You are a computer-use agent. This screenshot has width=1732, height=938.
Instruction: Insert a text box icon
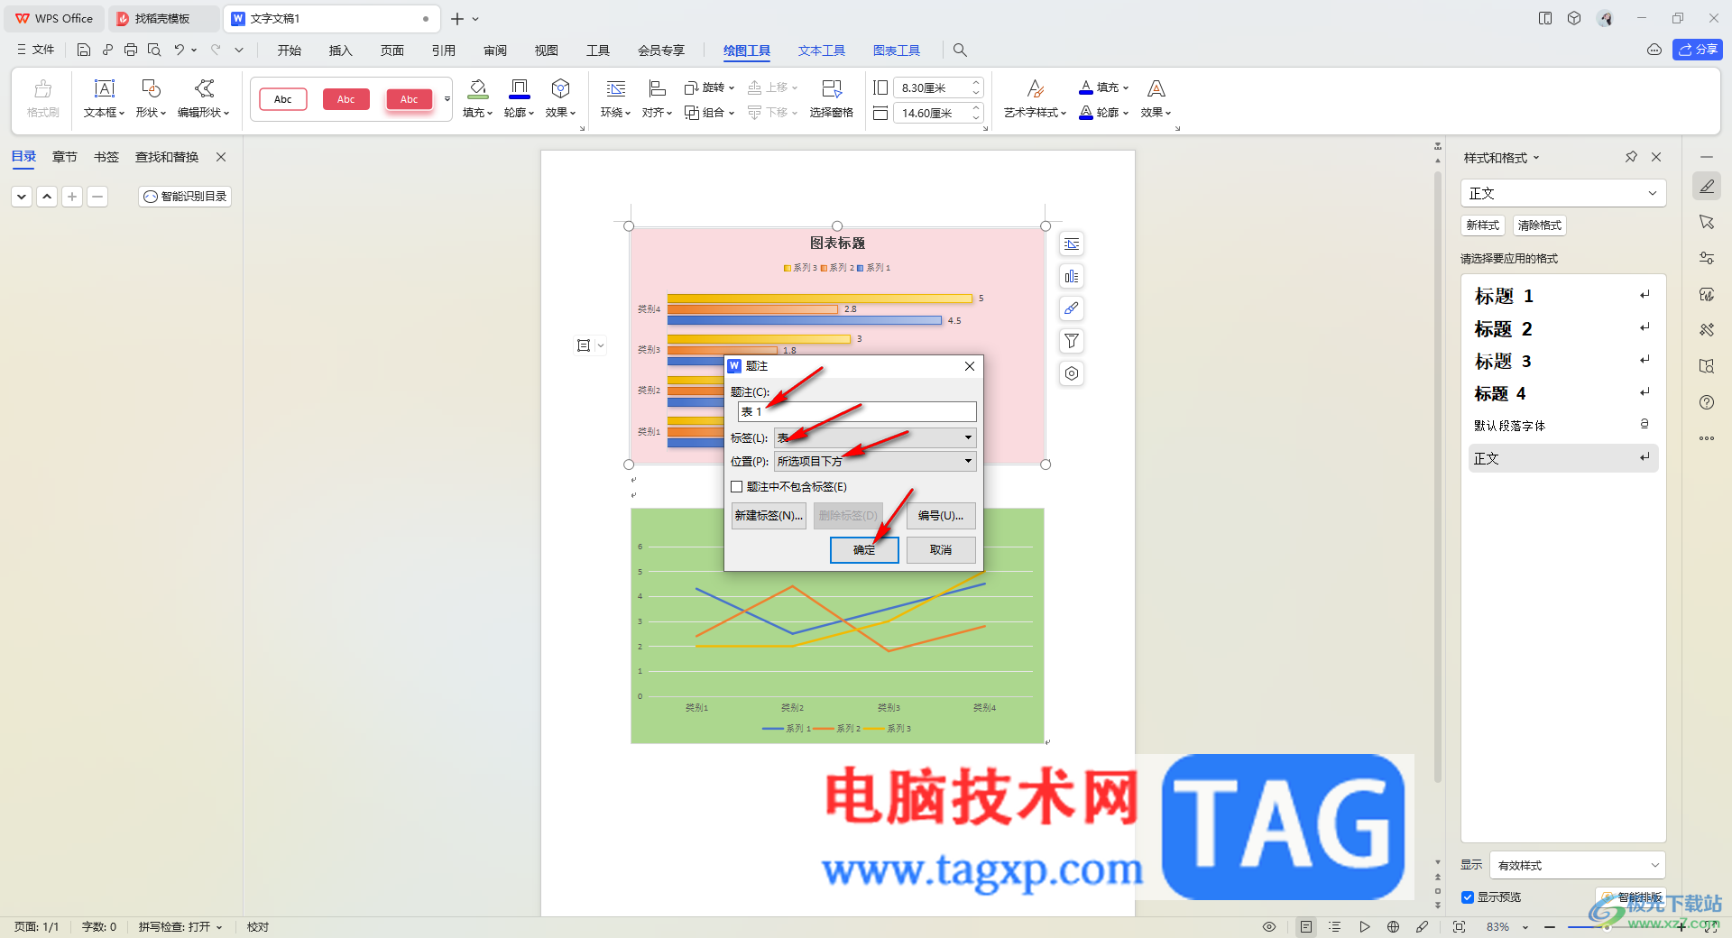click(x=105, y=88)
